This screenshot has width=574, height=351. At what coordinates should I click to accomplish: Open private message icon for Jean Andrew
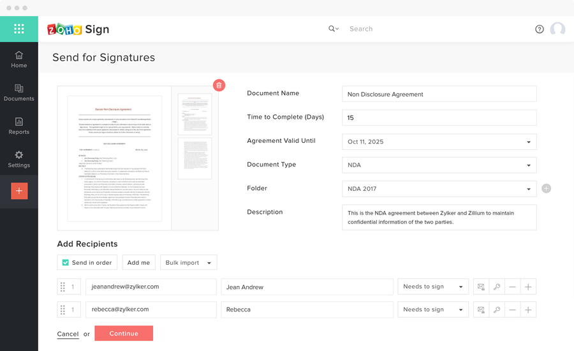(482, 287)
